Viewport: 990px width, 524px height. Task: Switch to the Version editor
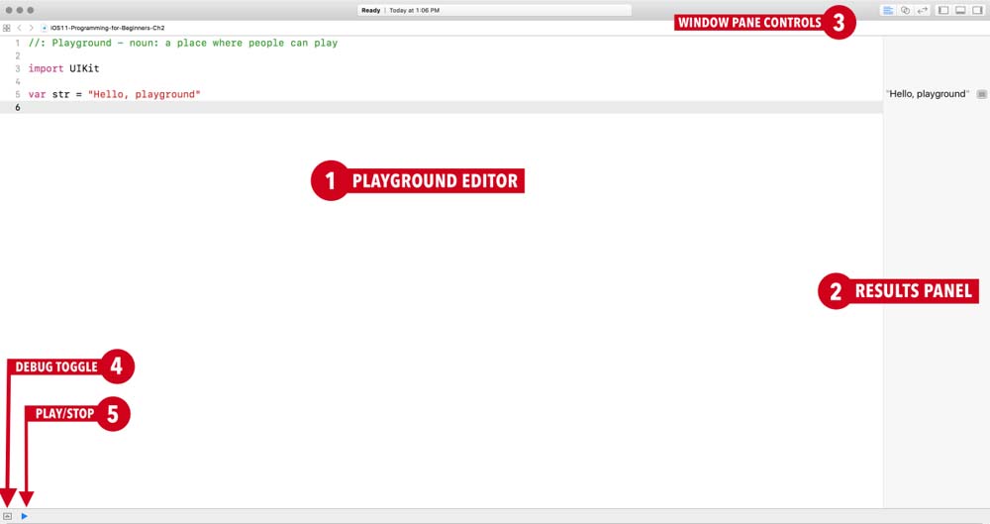(x=923, y=10)
